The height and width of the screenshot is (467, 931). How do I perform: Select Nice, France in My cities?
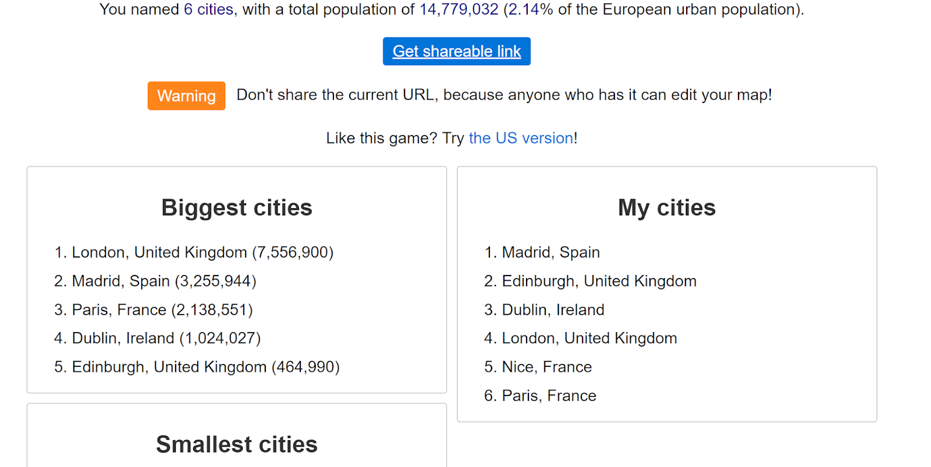(x=546, y=367)
